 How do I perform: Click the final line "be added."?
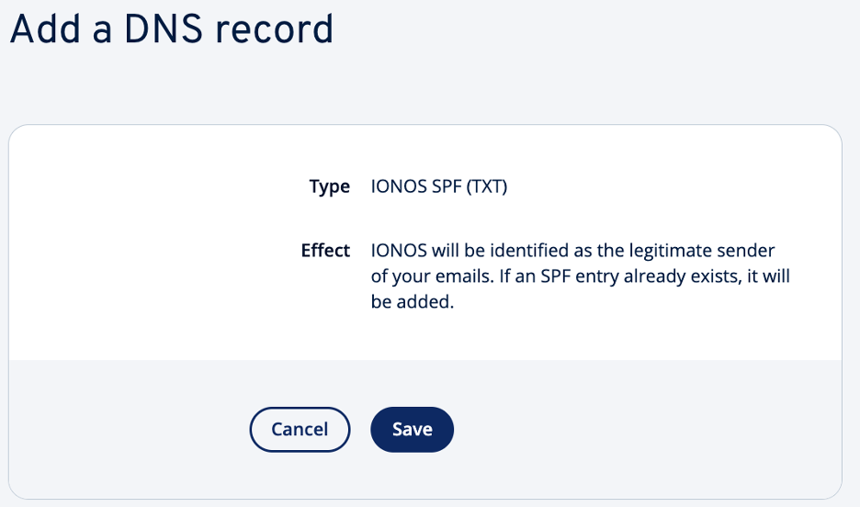click(413, 302)
